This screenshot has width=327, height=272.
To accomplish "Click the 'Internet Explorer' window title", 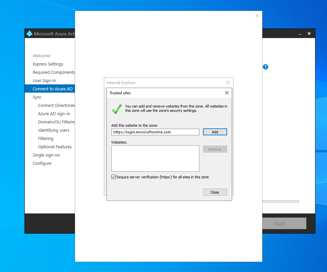I will coord(121,83).
